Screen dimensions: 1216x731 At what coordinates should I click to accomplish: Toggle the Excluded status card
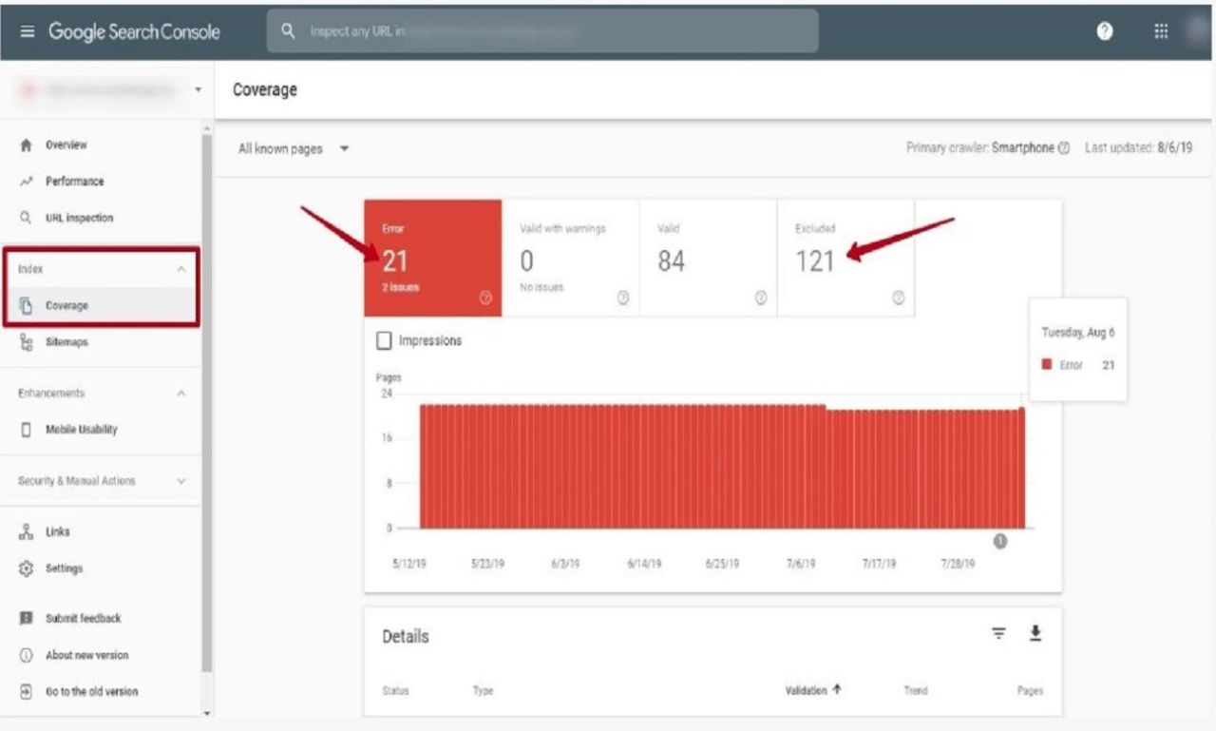(845, 258)
